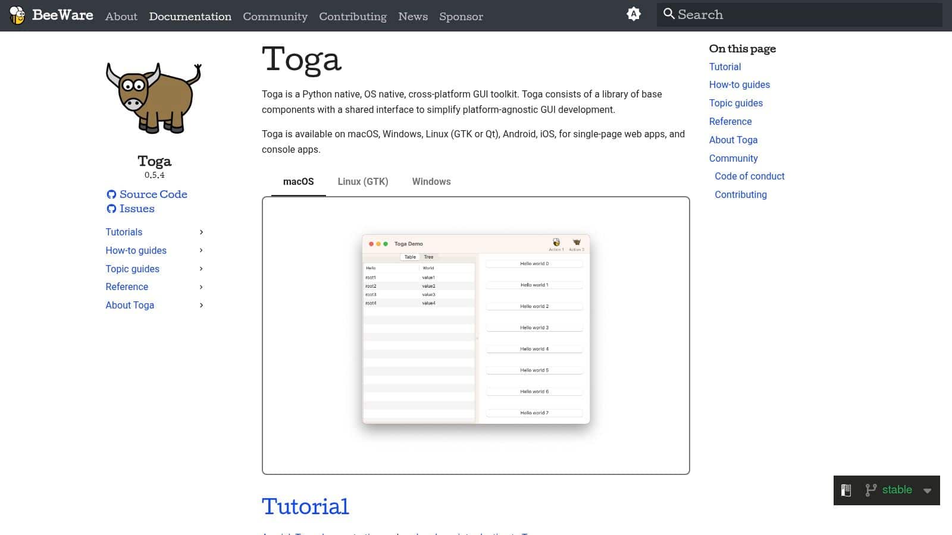952x535 pixels.
Task: Open the Source Code link
Action: coord(154,194)
